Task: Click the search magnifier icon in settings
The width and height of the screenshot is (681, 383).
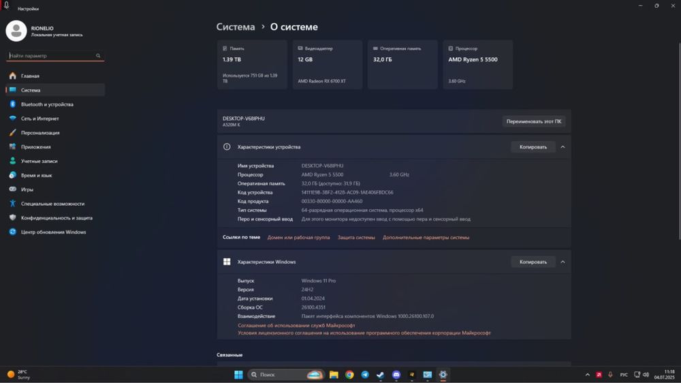Action: (x=98, y=56)
